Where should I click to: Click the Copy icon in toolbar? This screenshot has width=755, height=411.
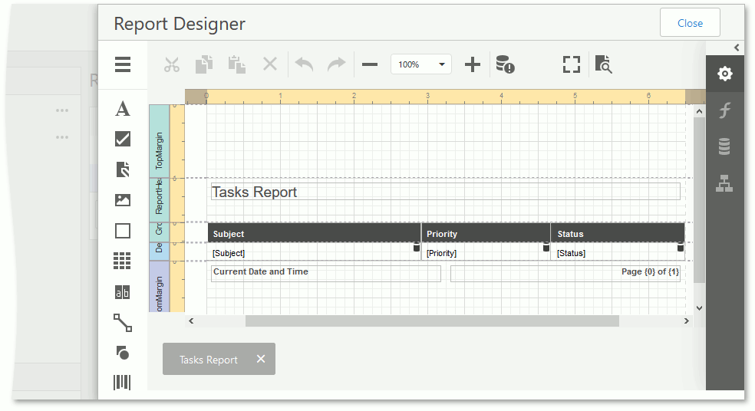pos(204,64)
